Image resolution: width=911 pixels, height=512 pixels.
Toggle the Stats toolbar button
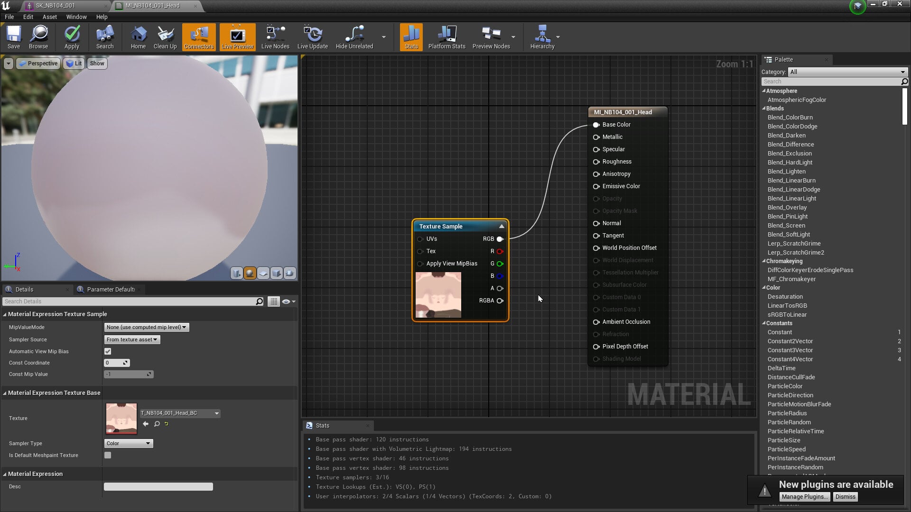411,37
